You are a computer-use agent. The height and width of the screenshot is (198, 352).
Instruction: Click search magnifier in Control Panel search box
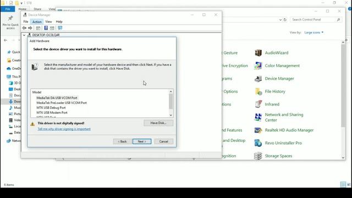338,20
